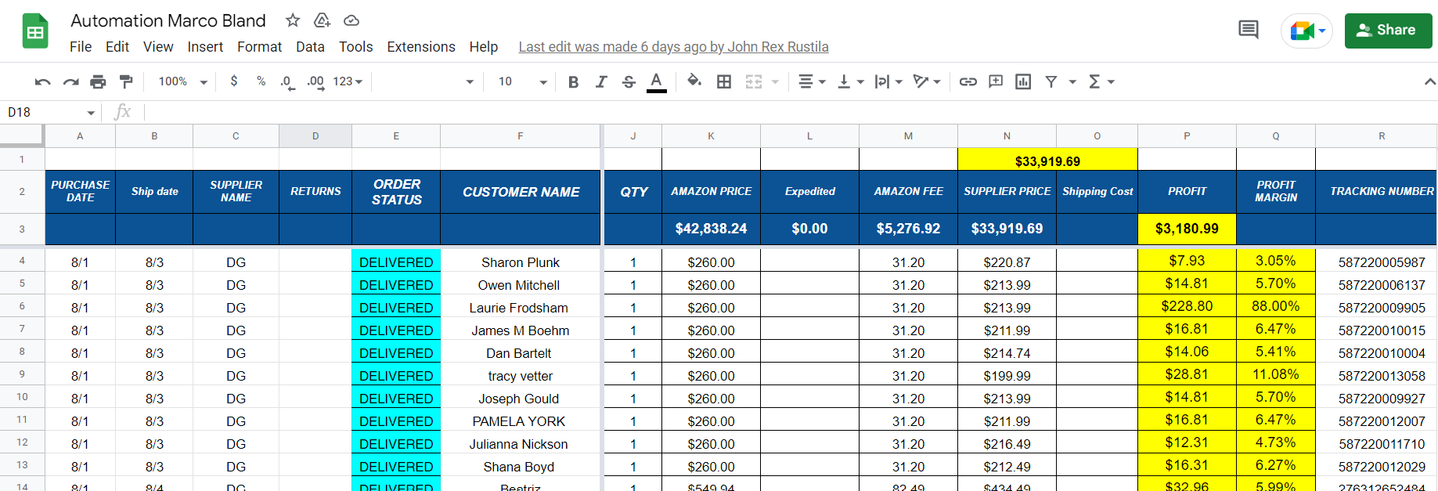1438x491 pixels.
Task: Open the text color picker
Action: [x=657, y=81]
